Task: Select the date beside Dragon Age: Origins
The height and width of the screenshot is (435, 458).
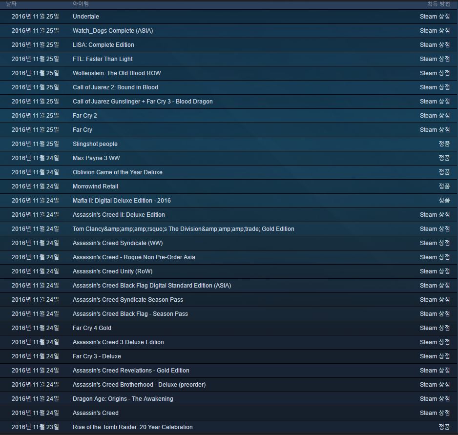Action: tap(35, 399)
